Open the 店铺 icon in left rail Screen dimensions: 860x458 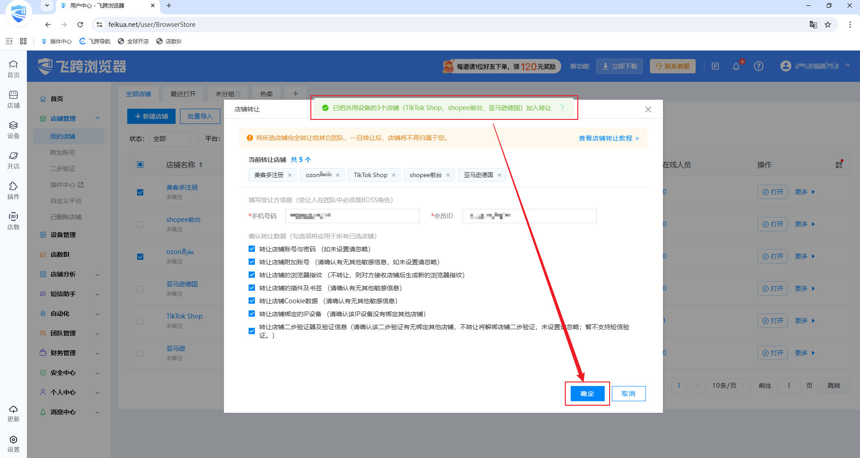[x=13, y=99]
